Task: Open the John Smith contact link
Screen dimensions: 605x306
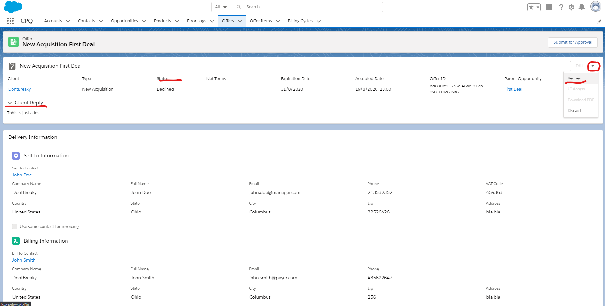Action: 24,260
